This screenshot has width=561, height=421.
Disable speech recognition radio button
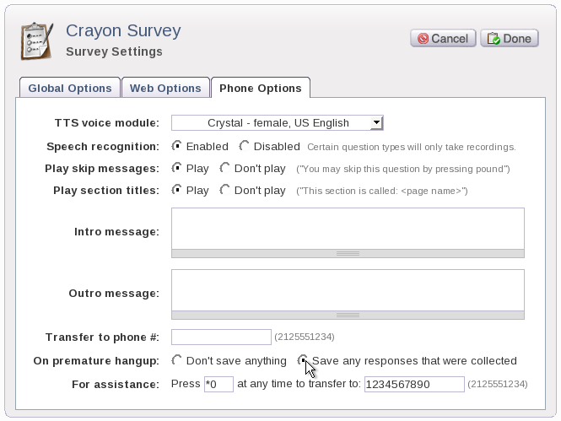click(245, 146)
